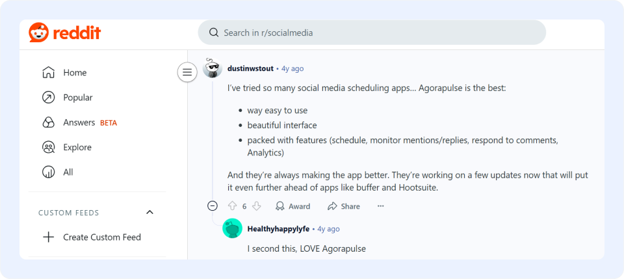Screen dimensions: 624x279
Task: Click the CUSTOM FEEDS heading
Action: [68, 213]
